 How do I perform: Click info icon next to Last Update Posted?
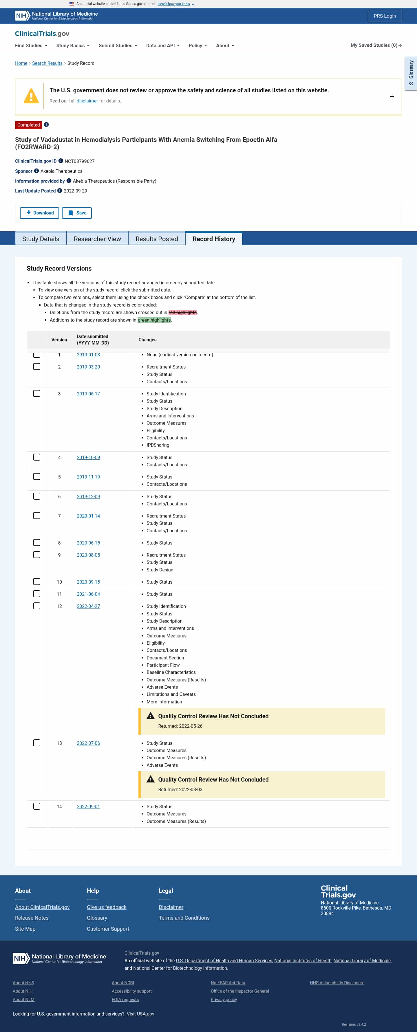pos(60,191)
